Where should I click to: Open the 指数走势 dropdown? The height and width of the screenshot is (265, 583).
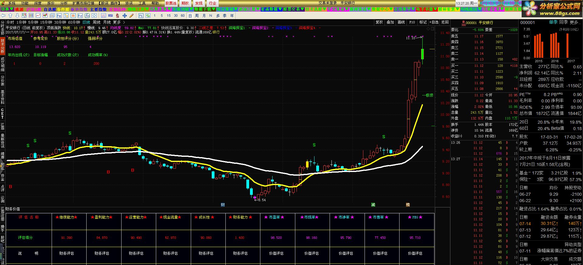coord(160,9)
